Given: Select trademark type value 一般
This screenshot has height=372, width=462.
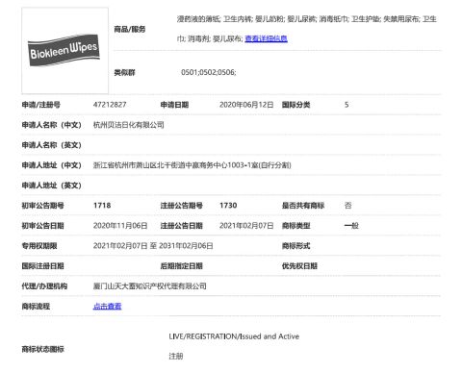Looking at the screenshot, I should [351, 226].
